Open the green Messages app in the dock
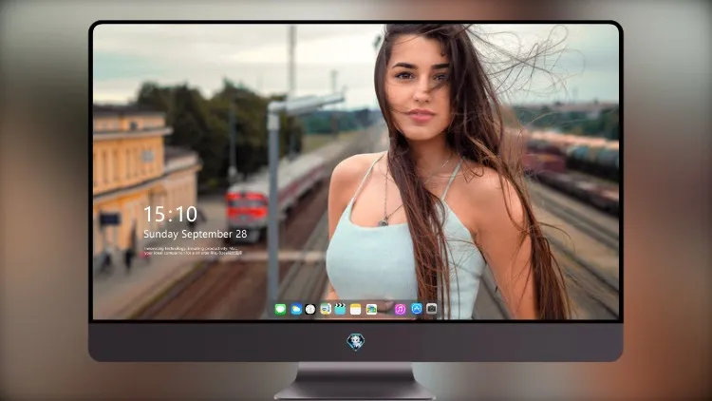This screenshot has height=401, width=712. coord(280,309)
